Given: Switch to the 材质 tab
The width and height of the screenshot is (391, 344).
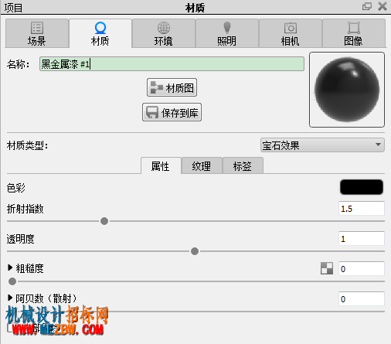Looking at the screenshot, I should point(100,33).
